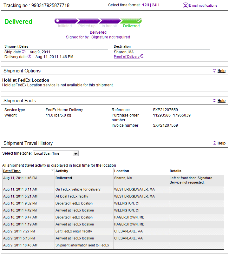Switch time format to 24H
This screenshot has height=255, width=229.
[155, 5]
